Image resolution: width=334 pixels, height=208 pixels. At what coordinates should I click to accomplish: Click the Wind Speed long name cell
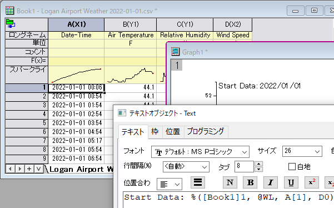[233, 35]
